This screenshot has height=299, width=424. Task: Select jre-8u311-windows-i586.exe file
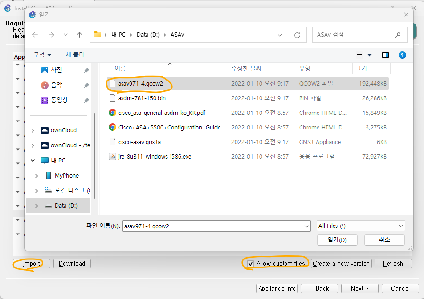tap(248, 156)
